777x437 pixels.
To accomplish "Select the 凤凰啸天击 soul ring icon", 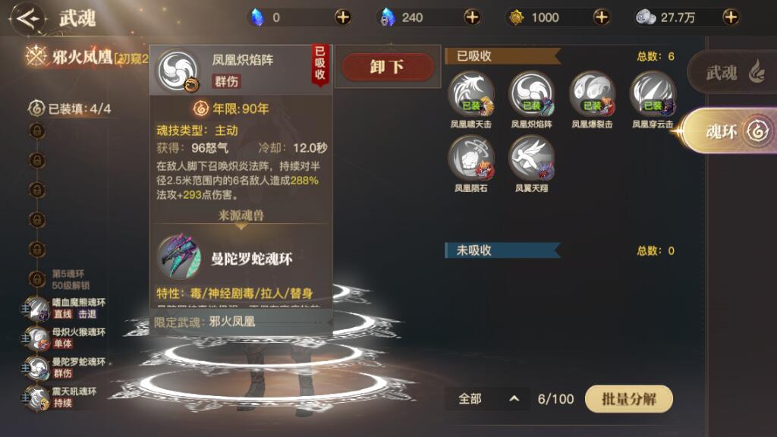I will click(470, 94).
